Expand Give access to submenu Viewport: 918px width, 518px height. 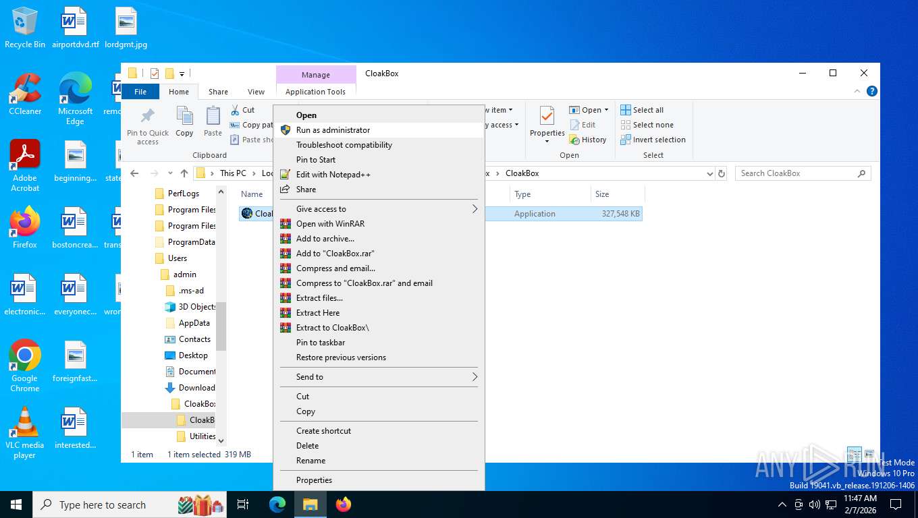point(379,209)
